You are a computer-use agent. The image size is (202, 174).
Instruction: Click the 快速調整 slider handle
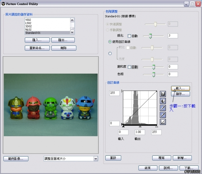coord(155,24)
